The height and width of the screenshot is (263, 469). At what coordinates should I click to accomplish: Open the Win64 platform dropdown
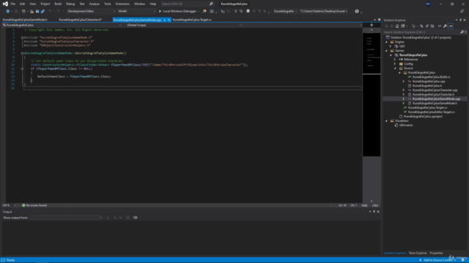tap(137, 12)
